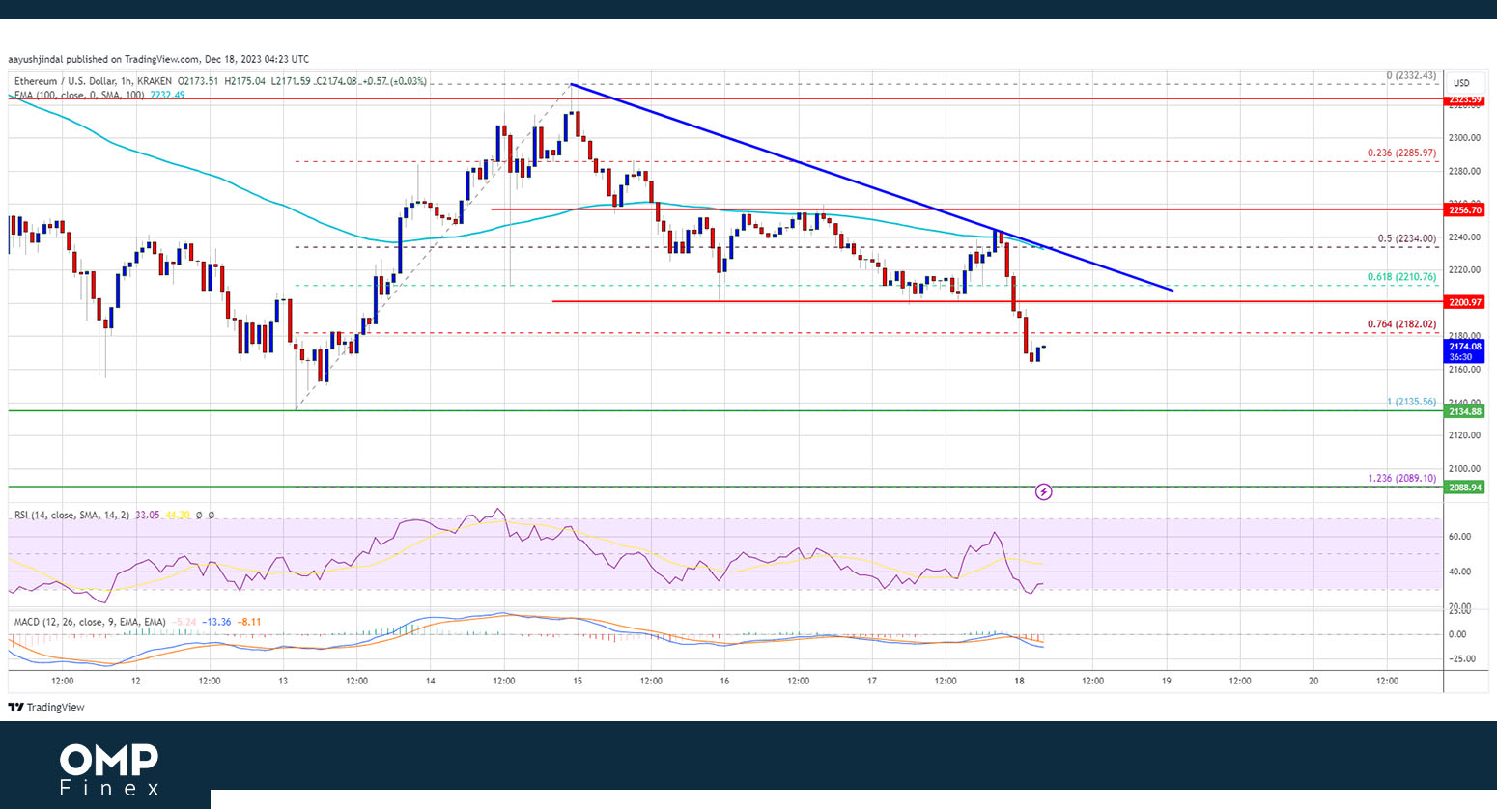Select the green 2088.94 price level tag

pyautogui.click(x=1464, y=488)
